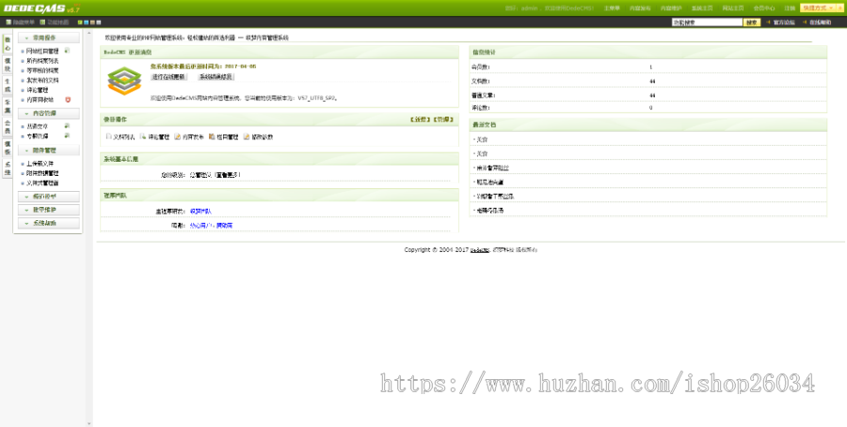Go to 网站主页 in top navigation
Image resolution: width=847 pixels, height=427 pixels.
[x=733, y=8]
